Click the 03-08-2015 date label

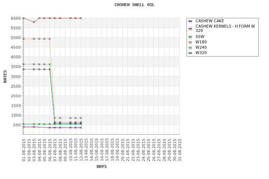pos(34,150)
